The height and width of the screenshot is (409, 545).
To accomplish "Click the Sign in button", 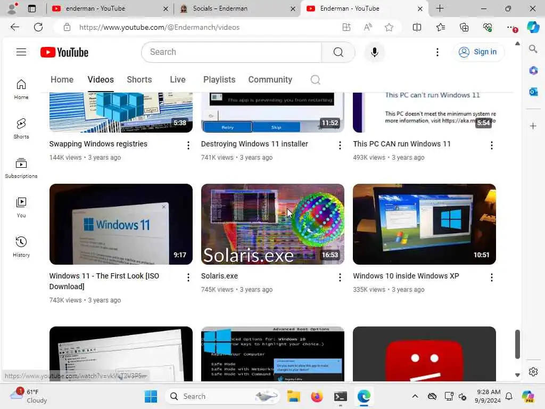I will pos(478,52).
